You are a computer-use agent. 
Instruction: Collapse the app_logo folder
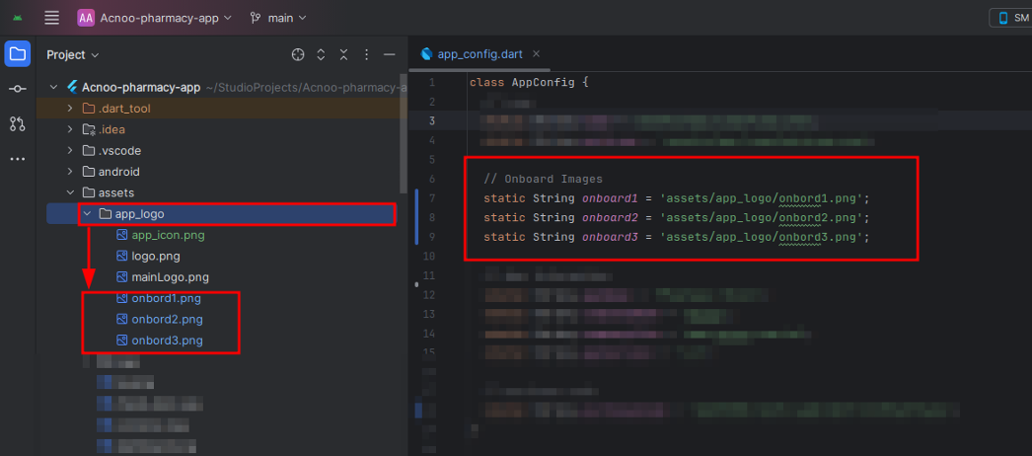tap(88, 214)
